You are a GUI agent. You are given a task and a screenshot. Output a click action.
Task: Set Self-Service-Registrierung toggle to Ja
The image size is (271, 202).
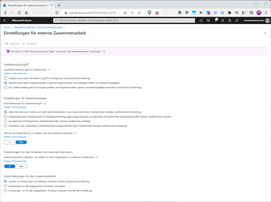point(9,142)
